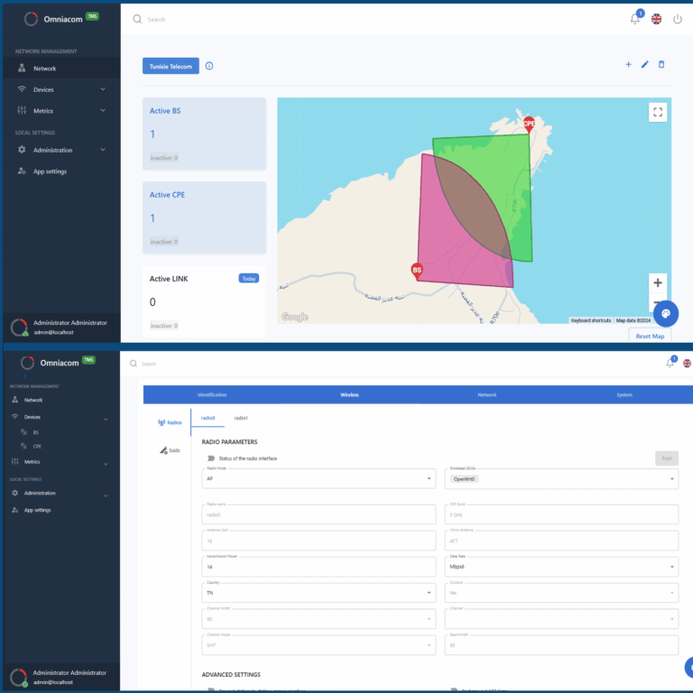Switch to the Identification tab
Image resolution: width=693 pixels, height=693 pixels.
click(212, 394)
